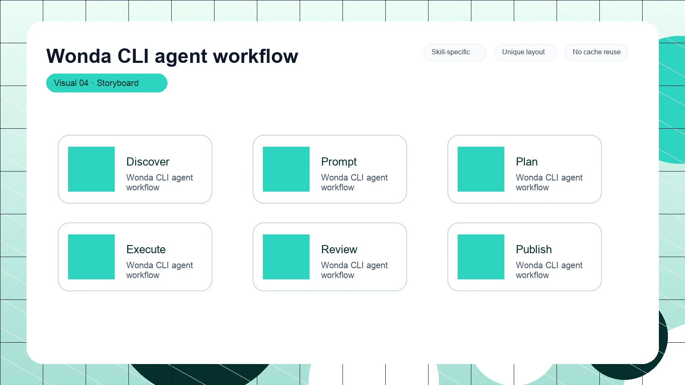Click the Review card's teal thumbnail
This screenshot has width=685, height=385.
pyautogui.click(x=286, y=257)
